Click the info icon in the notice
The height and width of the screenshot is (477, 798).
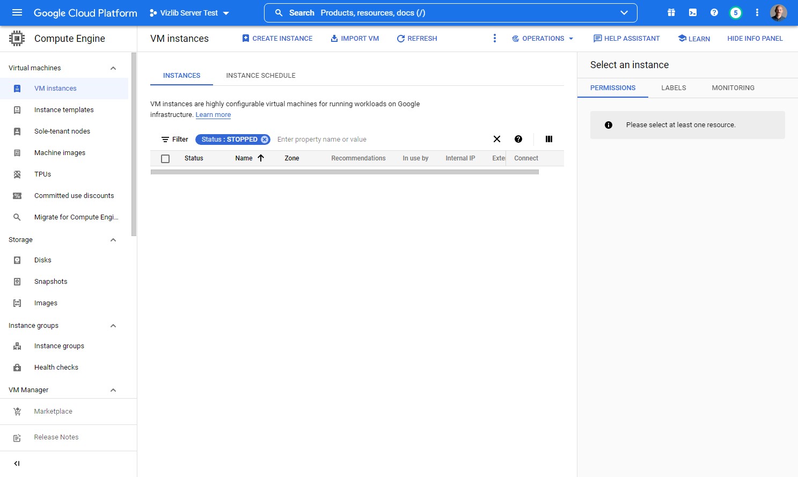click(609, 125)
